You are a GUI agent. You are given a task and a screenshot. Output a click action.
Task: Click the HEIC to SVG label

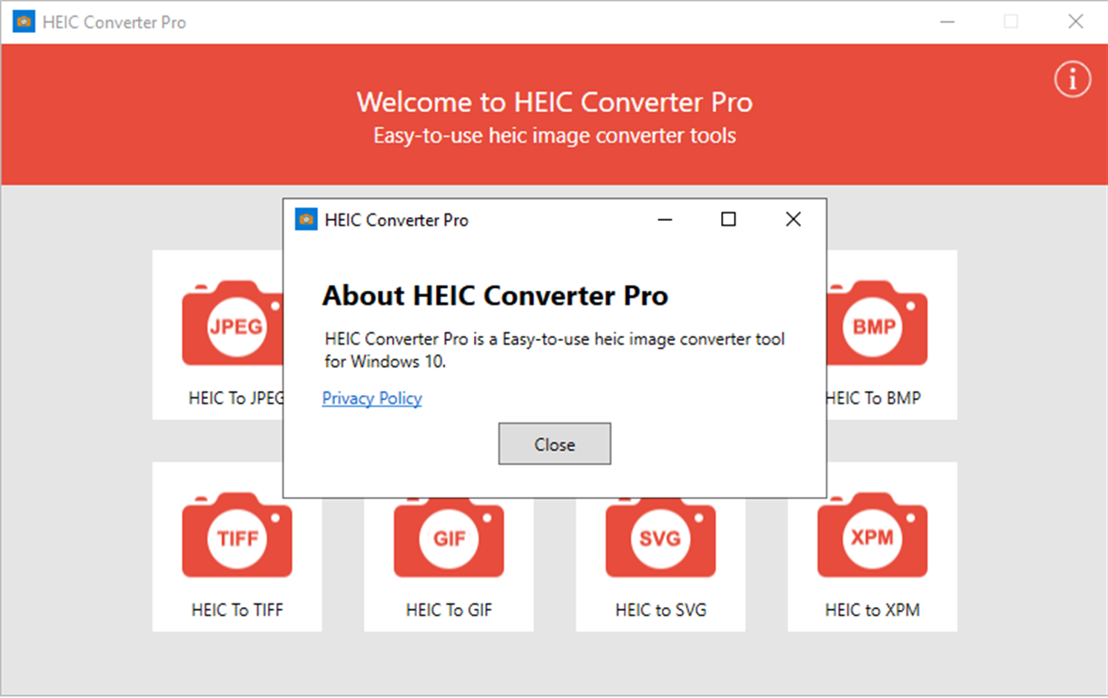coord(660,610)
